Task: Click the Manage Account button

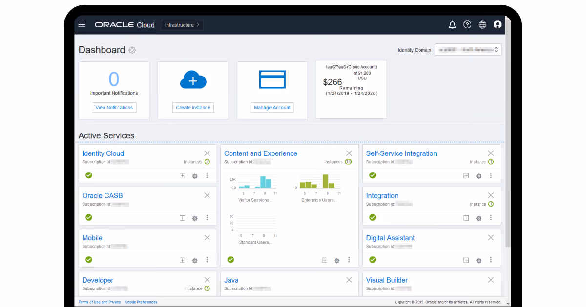Action: click(272, 108)
